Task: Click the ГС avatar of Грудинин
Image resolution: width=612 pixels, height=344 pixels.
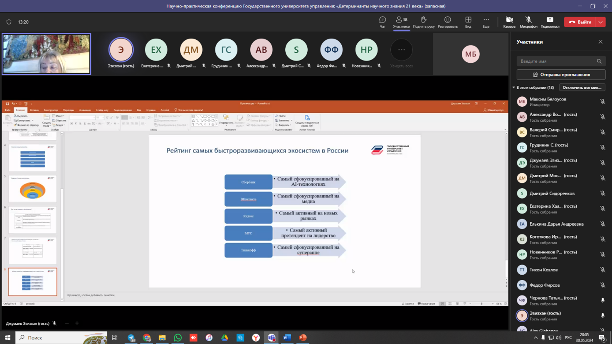Action: click(226, 50)
